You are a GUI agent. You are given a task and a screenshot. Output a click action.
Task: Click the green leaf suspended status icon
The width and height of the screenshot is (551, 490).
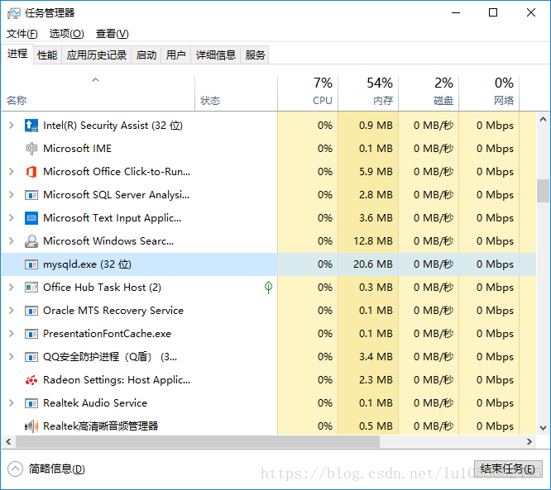(269, 288)
